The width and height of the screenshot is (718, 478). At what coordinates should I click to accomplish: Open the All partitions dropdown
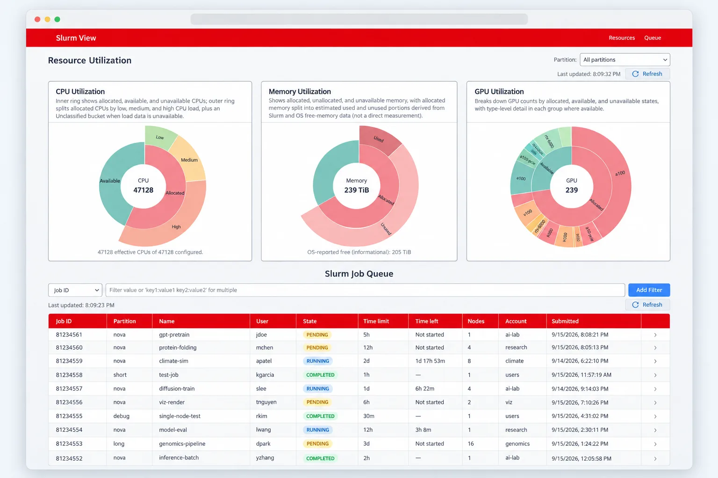pyautogui.click(x=625, y=60)
